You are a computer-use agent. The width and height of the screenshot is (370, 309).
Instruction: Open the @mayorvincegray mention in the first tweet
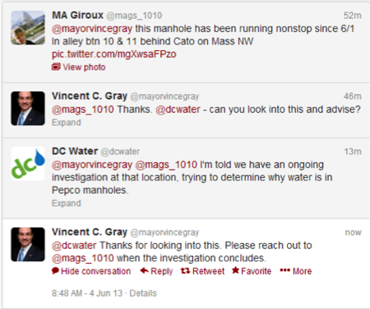click(x=92, y=29)
